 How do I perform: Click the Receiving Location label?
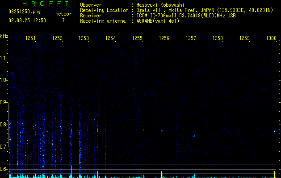click(x=104, y=10)
